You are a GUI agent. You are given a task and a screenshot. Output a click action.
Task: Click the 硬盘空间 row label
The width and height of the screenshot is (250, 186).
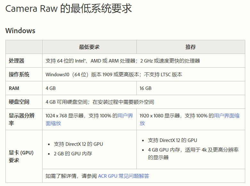[19, 102]
